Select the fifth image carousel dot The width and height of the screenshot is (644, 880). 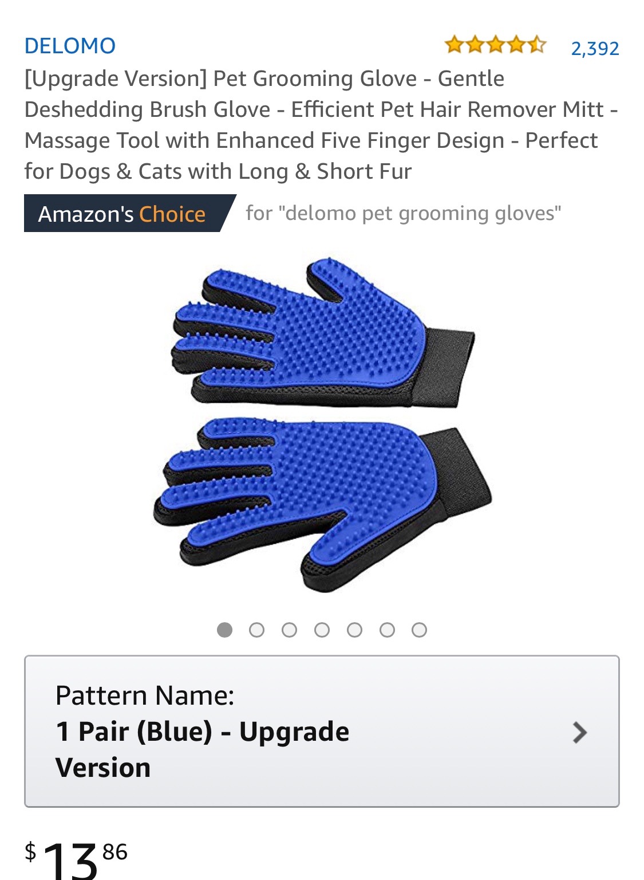[355, 630]
